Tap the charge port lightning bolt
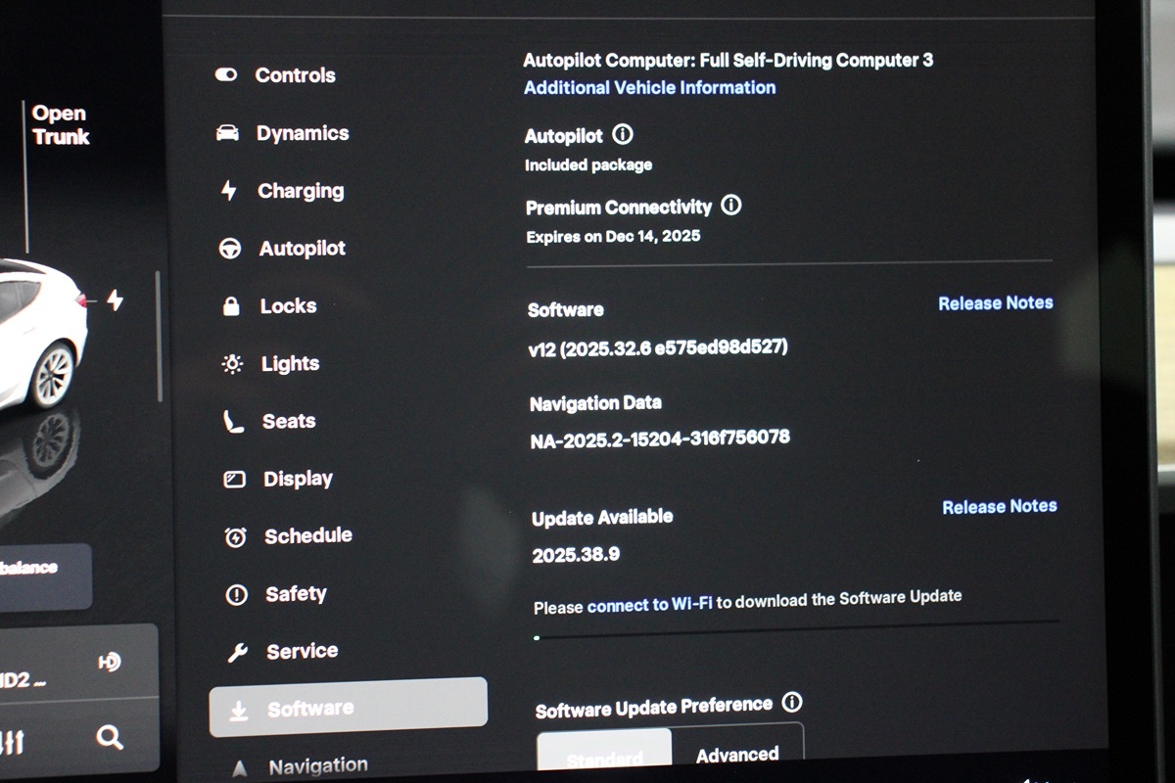This screenshot has width=1175, height=783. [115, 300]
